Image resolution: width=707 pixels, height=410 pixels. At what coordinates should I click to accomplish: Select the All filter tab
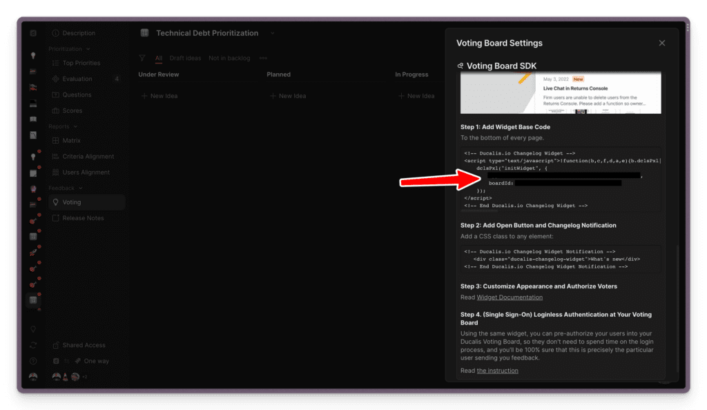(159, 58)
